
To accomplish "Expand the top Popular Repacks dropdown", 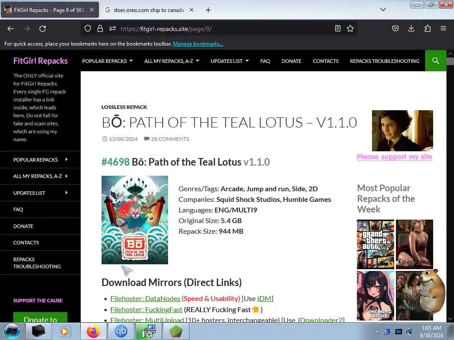I will coord(107,61).
